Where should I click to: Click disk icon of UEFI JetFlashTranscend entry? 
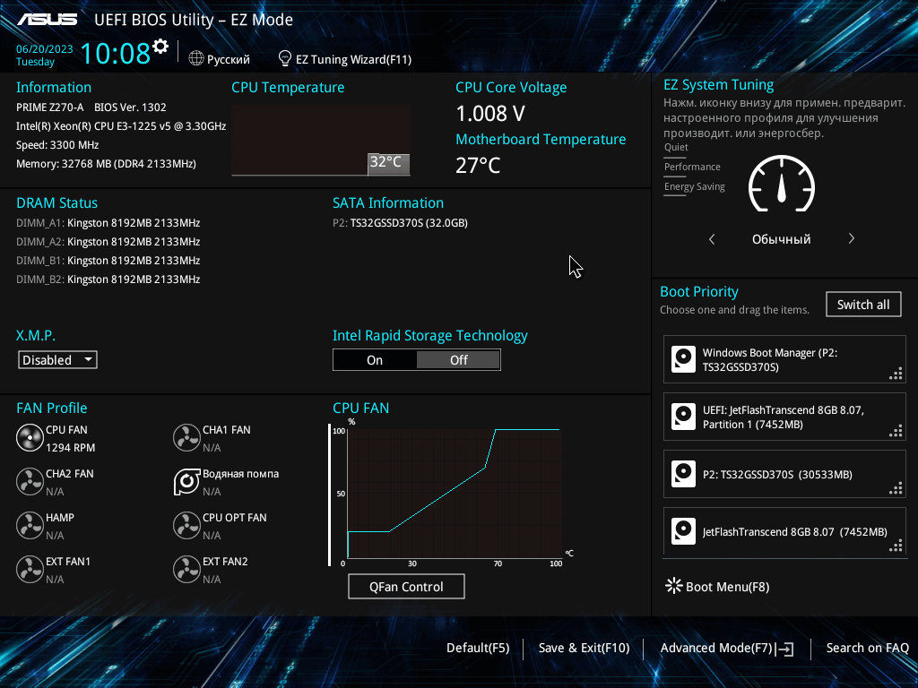683,417
